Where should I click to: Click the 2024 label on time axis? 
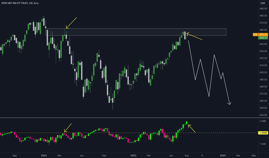pos(223,155)
